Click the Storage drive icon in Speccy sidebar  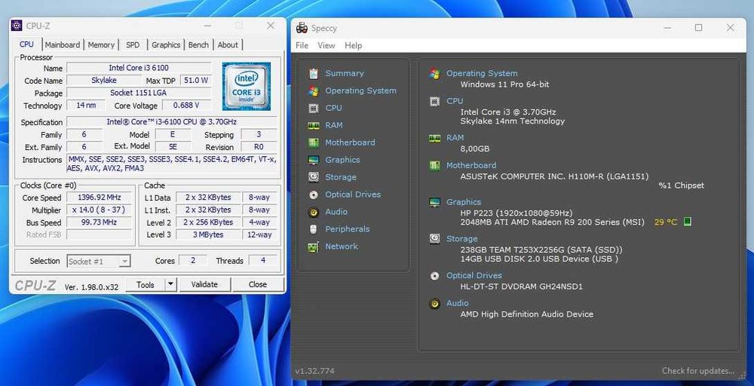click(x=314, y=177)
